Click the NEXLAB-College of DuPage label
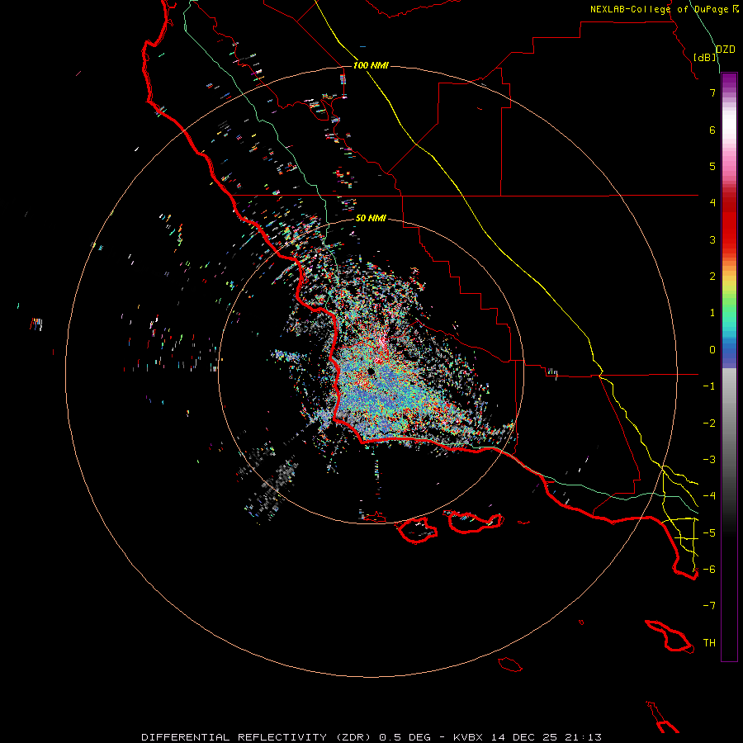The image size is (743, 743). [665, 9]
